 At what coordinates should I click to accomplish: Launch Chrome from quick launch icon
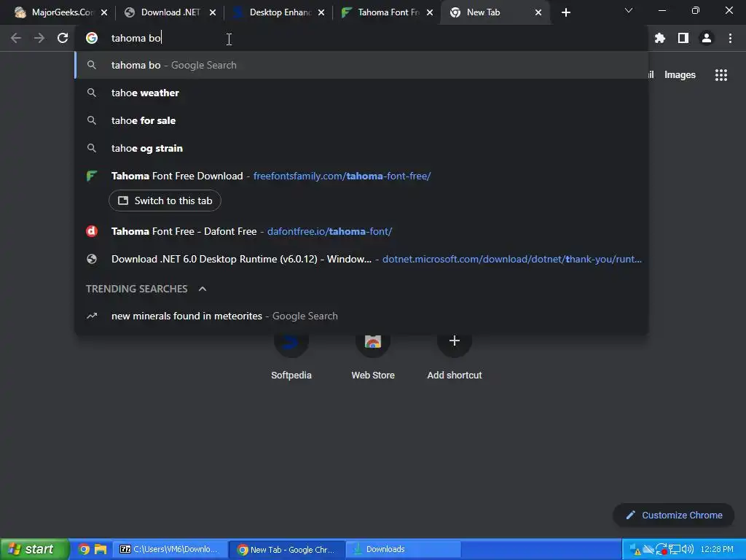[x=85, y=550]
